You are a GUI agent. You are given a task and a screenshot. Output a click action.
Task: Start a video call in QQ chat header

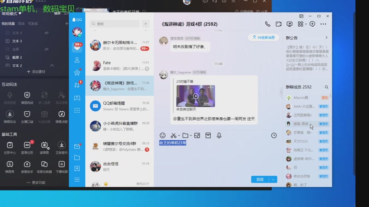tap(279, 24)
